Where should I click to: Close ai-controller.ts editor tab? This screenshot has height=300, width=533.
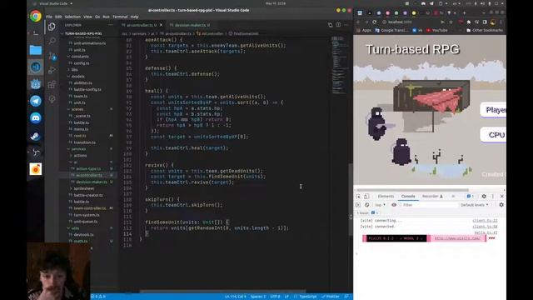(x=161, y=25)
